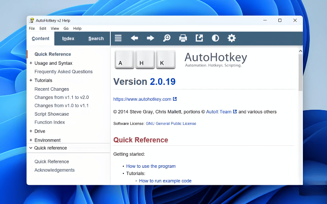Screen dimensions: 327x204
Task: Go back with the left arrow icon
Action: 134,38
